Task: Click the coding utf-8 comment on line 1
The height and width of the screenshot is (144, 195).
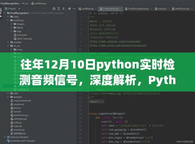Action: [x=107, y=13]
